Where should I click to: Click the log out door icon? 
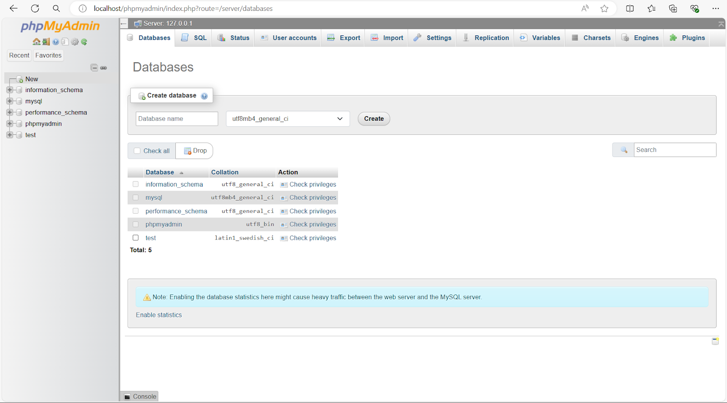pyautogui.click(x=46, y=42)
